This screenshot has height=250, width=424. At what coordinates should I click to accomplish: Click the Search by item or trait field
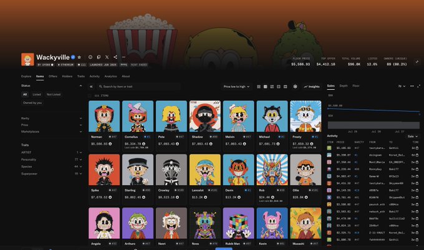[x=138, y=87]
